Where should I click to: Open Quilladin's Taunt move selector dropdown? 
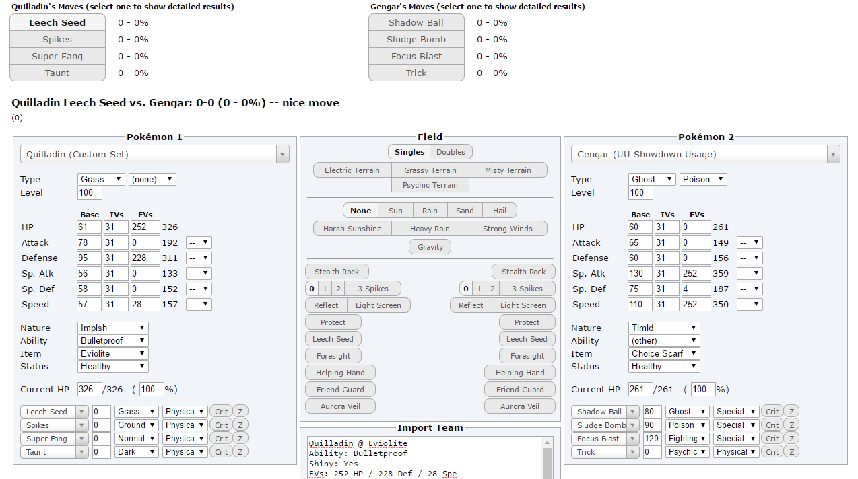(x=55, y=452)
